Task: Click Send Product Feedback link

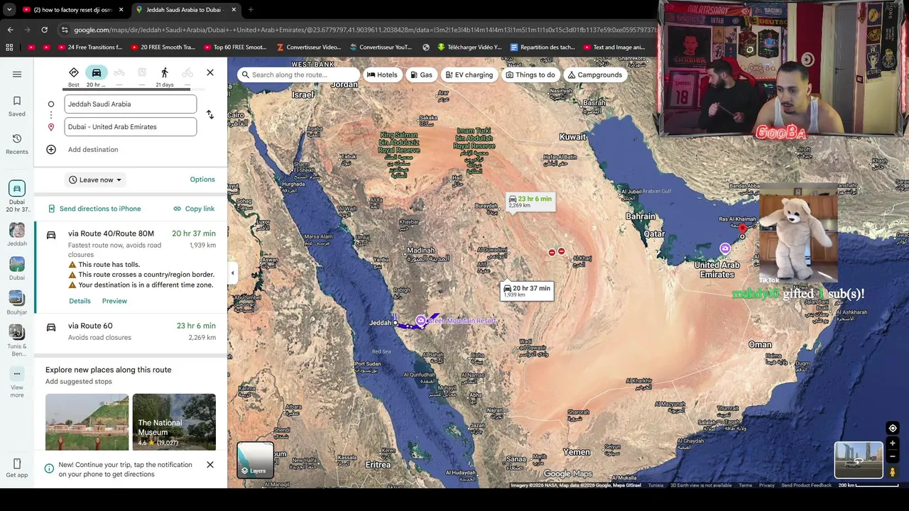Action: pyautogui.click(x=806, y=485)
